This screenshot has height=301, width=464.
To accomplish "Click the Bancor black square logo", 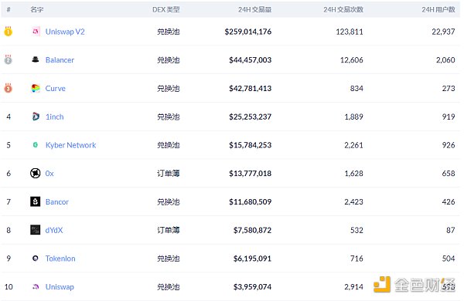I will (36, 201).
